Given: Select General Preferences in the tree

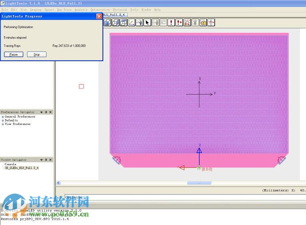Looking at the screenshot, I should point(20,116).
